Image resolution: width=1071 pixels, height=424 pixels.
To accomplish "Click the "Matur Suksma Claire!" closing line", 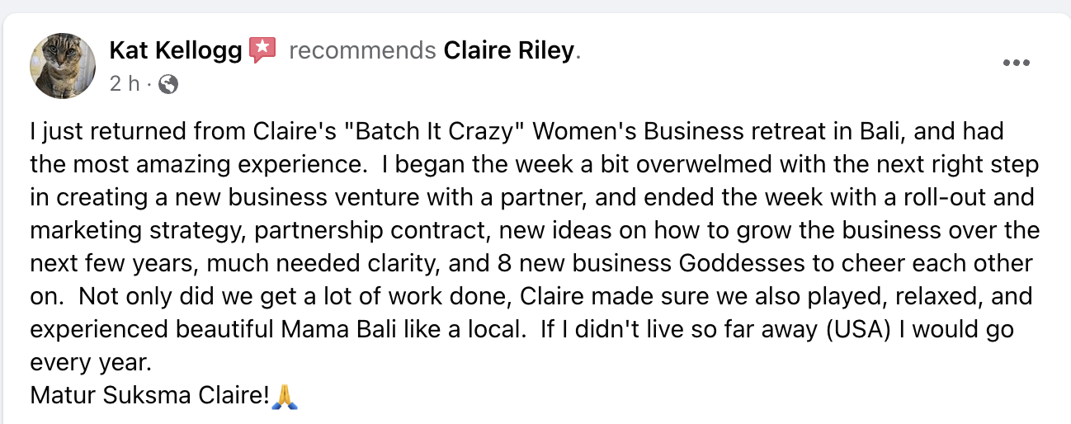I will (x=149, y=396).
